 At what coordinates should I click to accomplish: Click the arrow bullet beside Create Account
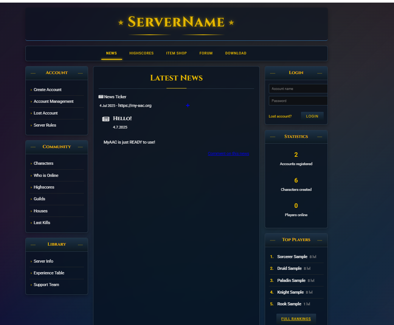[31, 90]
